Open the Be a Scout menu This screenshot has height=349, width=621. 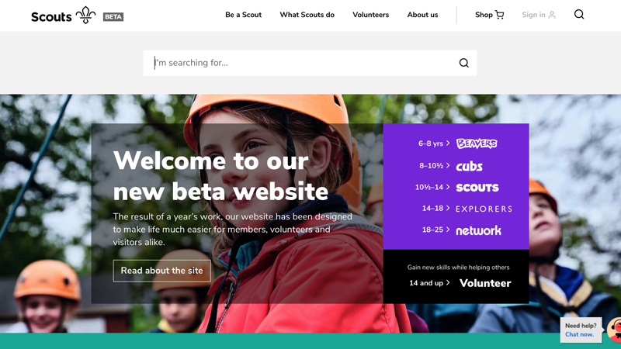point(243,15)
